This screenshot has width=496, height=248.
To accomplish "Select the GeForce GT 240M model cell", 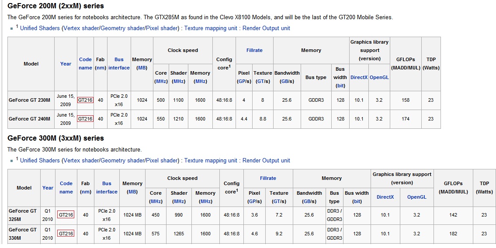I will point(31,119).
